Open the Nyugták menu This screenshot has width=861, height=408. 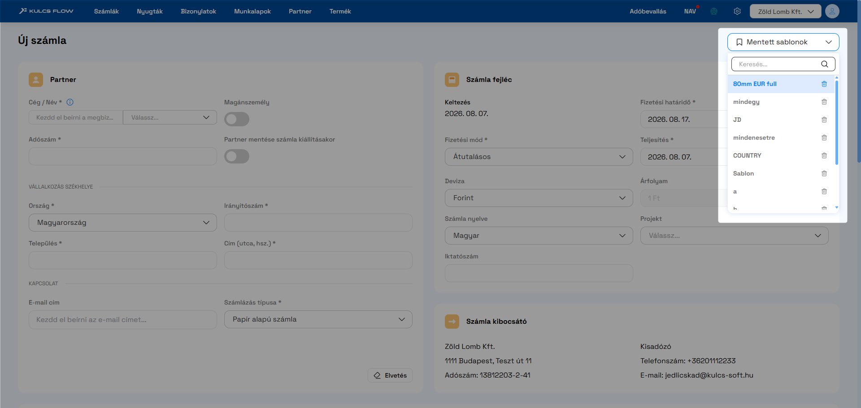click(150, 11)
